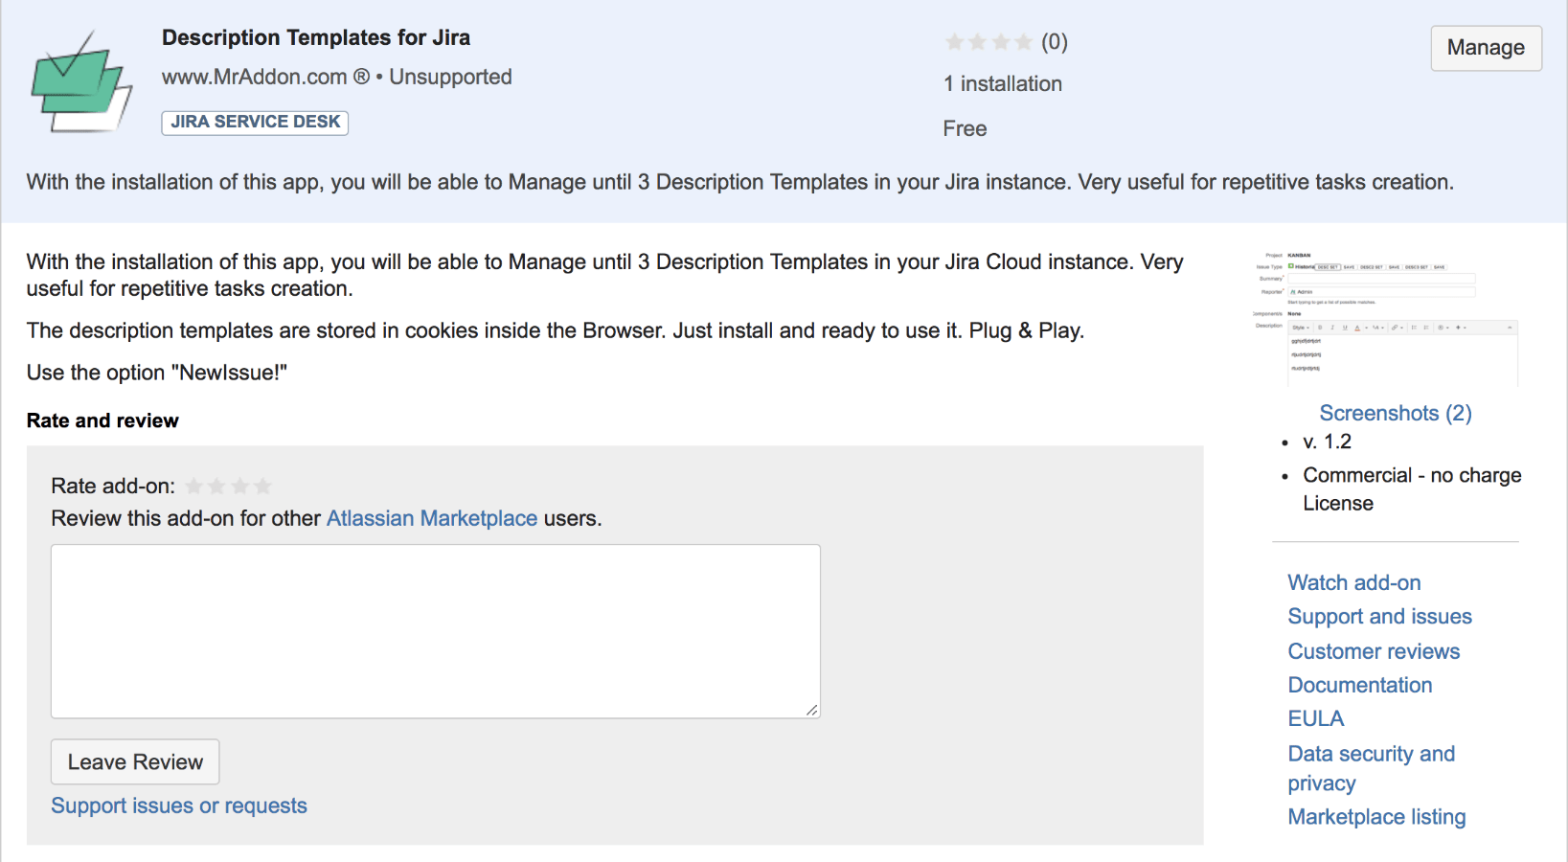This screenshot has width=1568, height=862.
Task: Click the Description Templates app logo icon
Action: pyautogui.click(x=81, y=82)
